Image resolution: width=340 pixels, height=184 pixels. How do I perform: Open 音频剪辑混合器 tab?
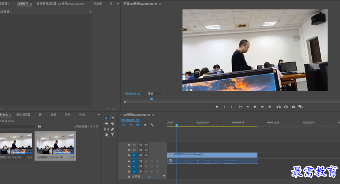coord(61,4)
